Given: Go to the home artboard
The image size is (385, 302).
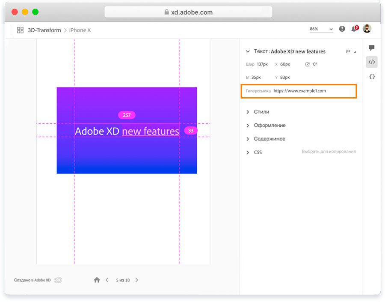Looking at the screenshot, I should coord(97,280).
